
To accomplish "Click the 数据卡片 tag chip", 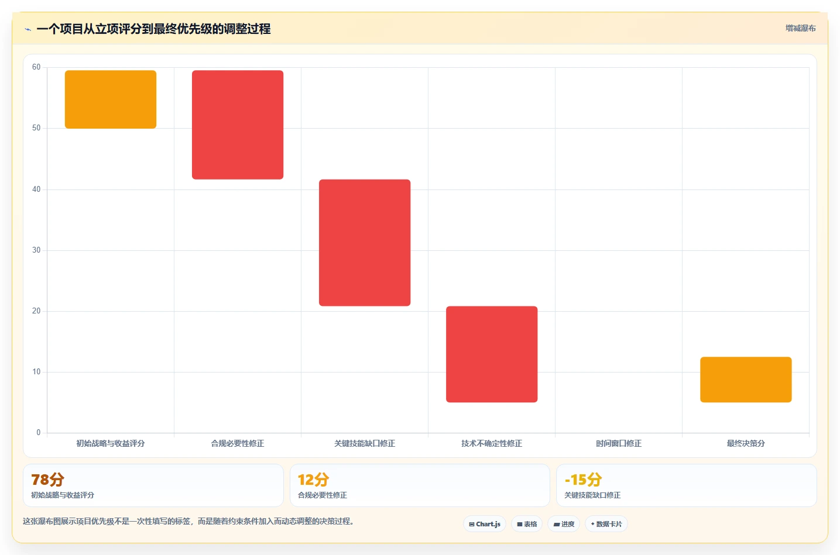I will [606, 524].
